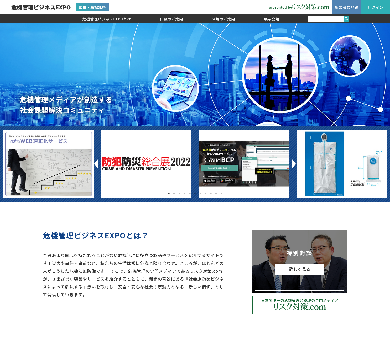
Task: Click the 危機管理ビジネスEXPO site logo
Action: tap(41, 7)
